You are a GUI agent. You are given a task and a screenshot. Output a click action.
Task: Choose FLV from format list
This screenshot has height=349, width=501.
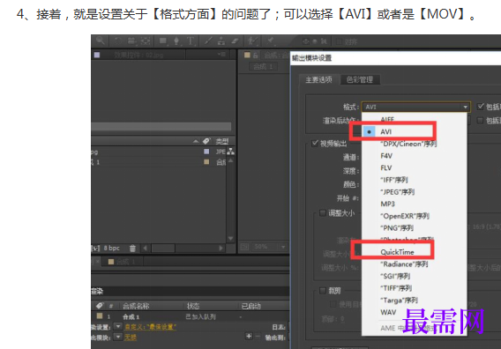pos(386,168)
